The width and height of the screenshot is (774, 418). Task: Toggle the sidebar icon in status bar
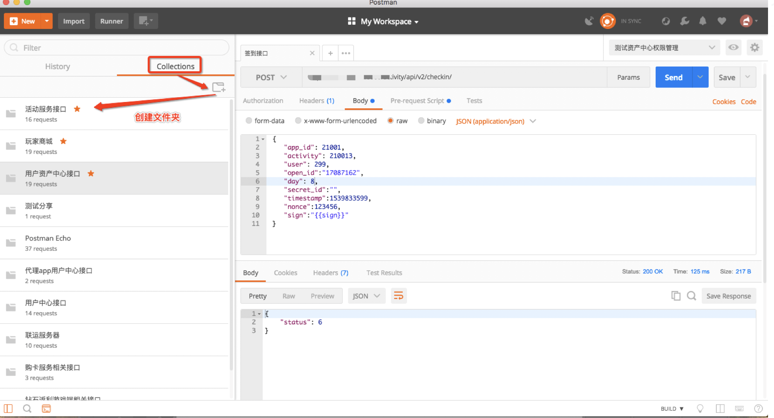[8, 409]
